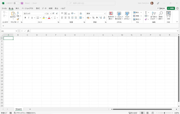This screenshot has height=114, width=180.
Task: Click the feedback smiley icon
Action: pos(177,8)
